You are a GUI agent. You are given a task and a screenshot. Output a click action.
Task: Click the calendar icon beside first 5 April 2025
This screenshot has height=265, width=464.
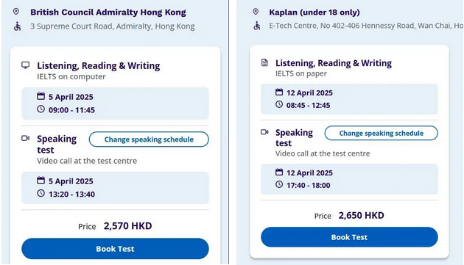click(x=41, y=96)
